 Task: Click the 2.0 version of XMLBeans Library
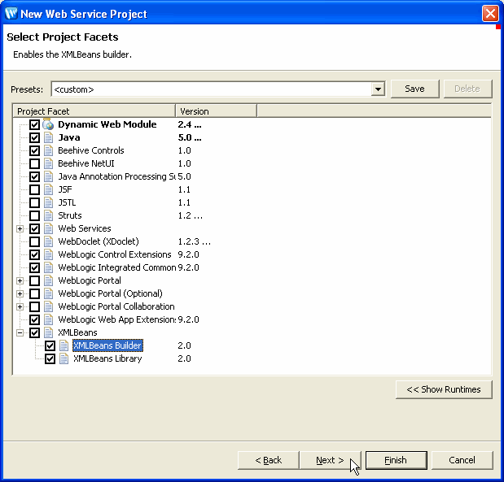click(x=185, y=358)
